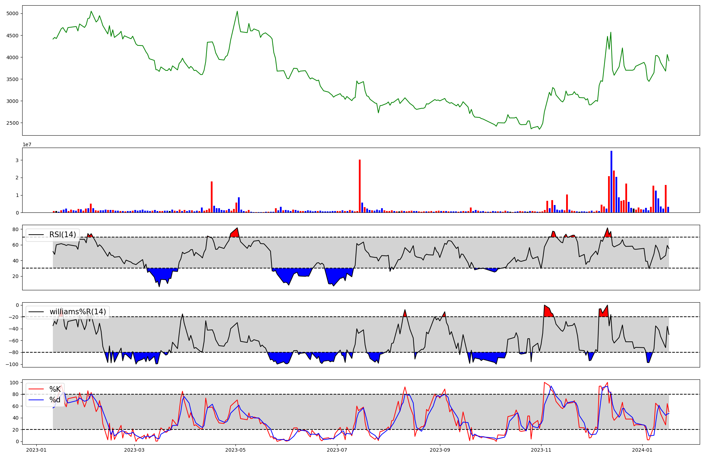Viewport: 705px width, 458px height.
Task: Click the 5000 price axis tick label
Action: tap(12, 13)
